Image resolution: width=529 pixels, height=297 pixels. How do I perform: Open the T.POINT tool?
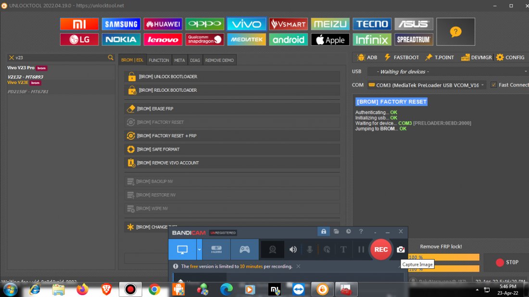[x=440, y=57]
